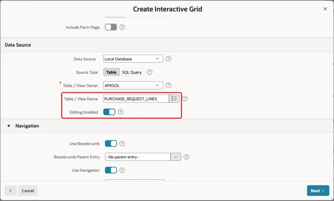Viewport: 334px width, 201px height.
Task: Open help for Use Breadcrumb
Action: 122,144
